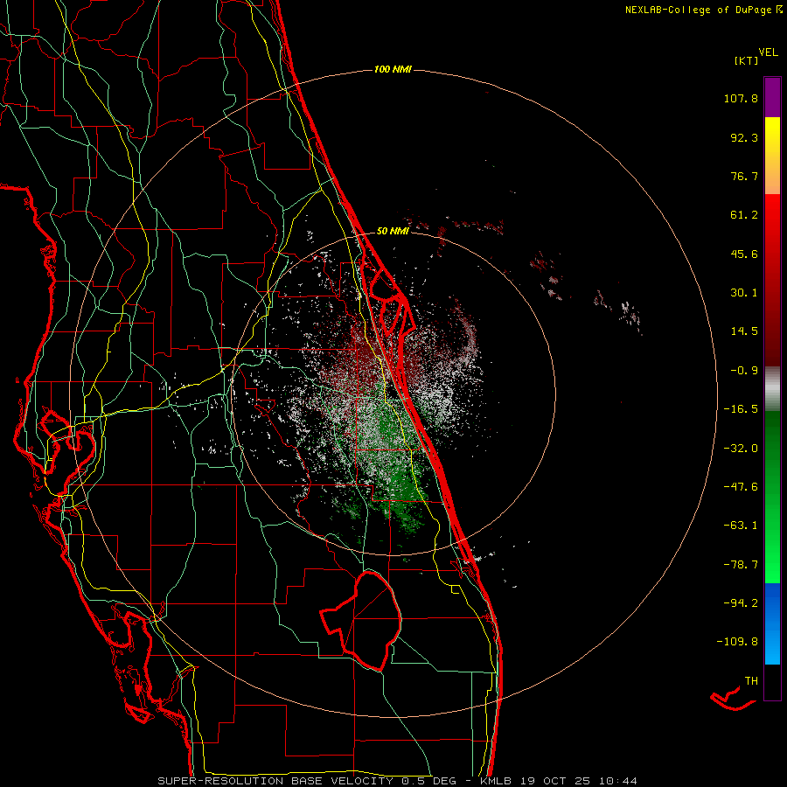Click the KMLB radar site identifier
787x787 pixels.
click(x=497, y=781)
